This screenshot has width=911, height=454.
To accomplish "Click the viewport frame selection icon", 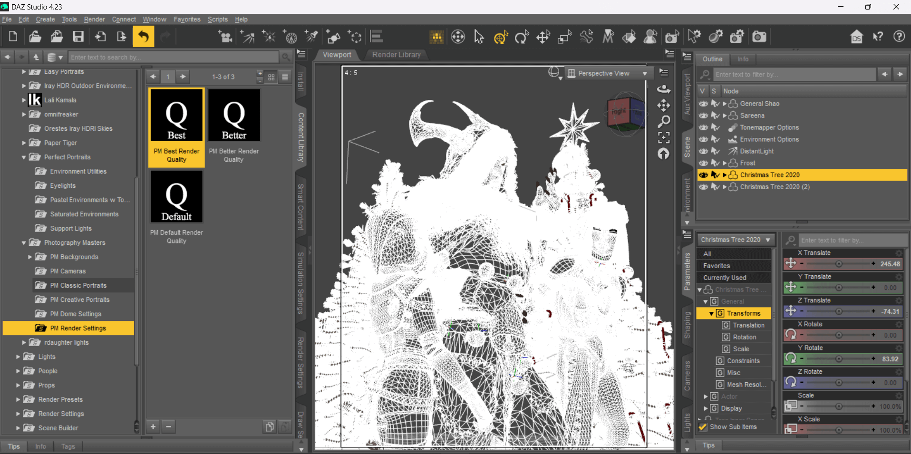I will [x=664, y=138].
